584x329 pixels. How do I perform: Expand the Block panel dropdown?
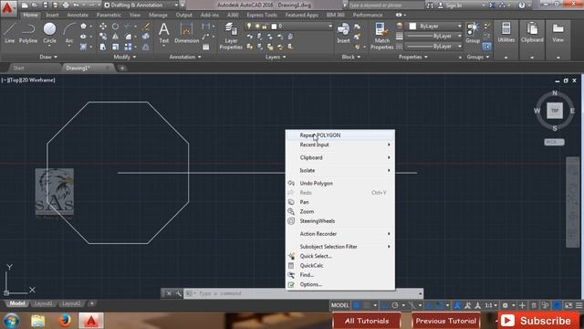[350, 57]
